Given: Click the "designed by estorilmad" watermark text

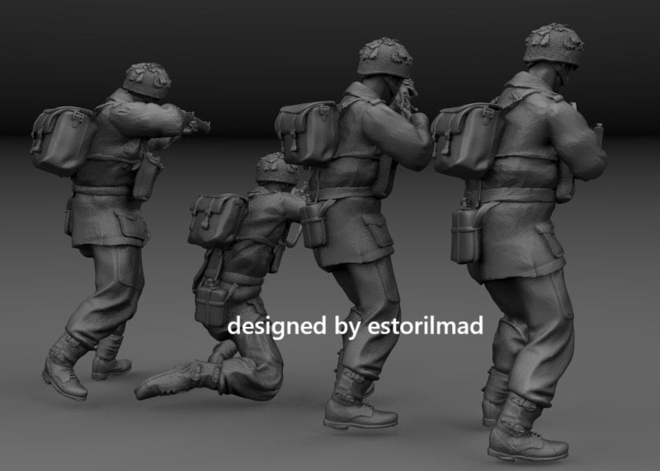Looking at the screenshot, I should click(355, 327).
